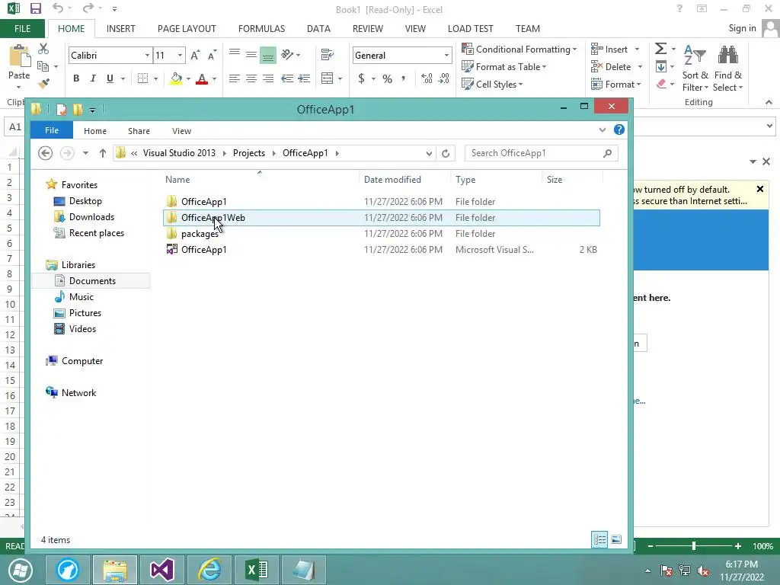Open the General number format dropdown
The image size is (780, 585).
pos(446,55)
